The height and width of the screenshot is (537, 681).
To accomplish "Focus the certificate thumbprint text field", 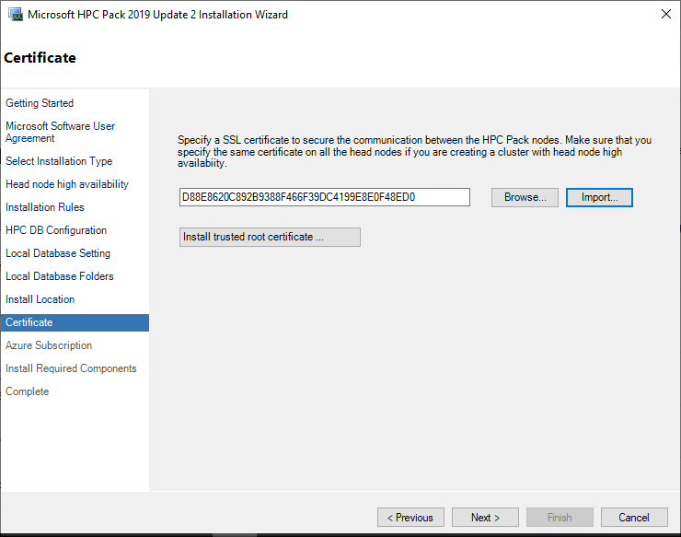I will coord(325,197).
